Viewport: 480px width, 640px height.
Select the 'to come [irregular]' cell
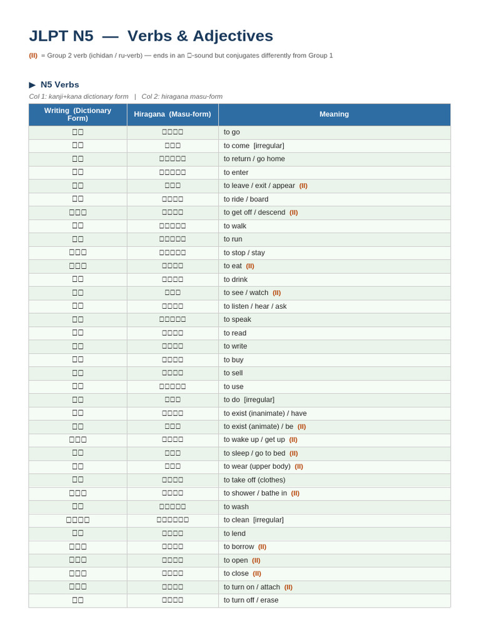point(334,146)
